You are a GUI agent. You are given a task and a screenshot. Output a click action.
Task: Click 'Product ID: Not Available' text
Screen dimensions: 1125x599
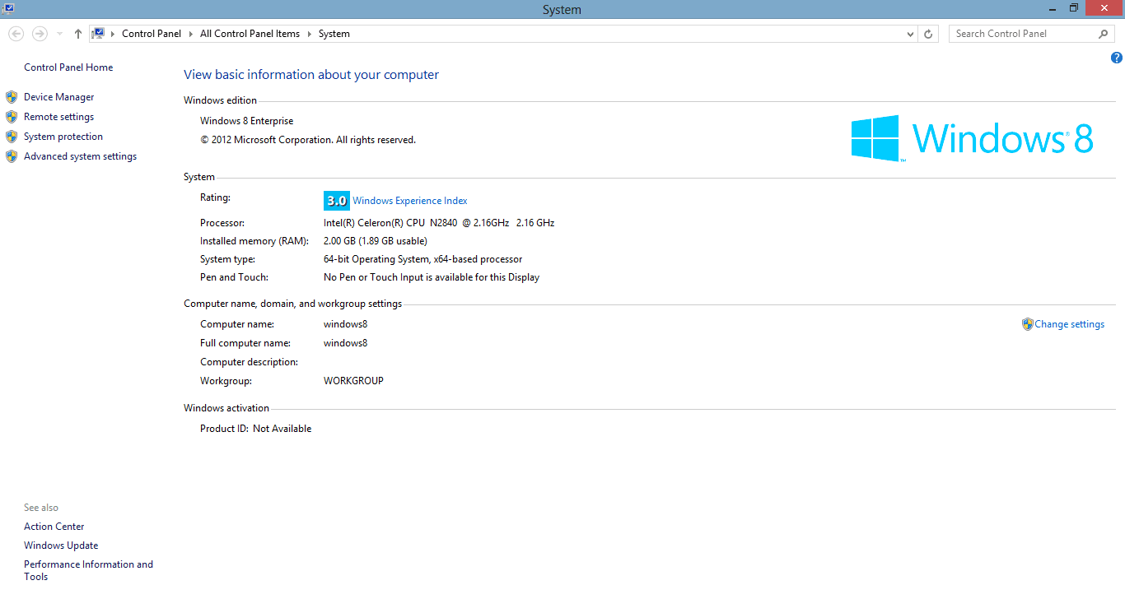(256, 429)
